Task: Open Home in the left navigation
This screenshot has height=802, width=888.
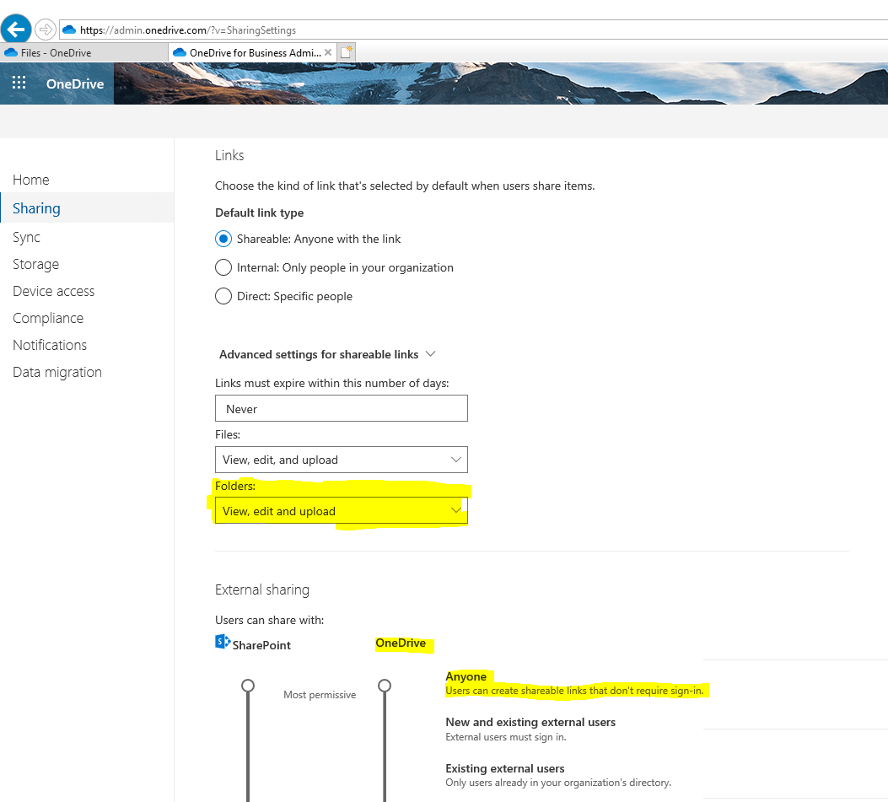Action: [x=31, y=180]
